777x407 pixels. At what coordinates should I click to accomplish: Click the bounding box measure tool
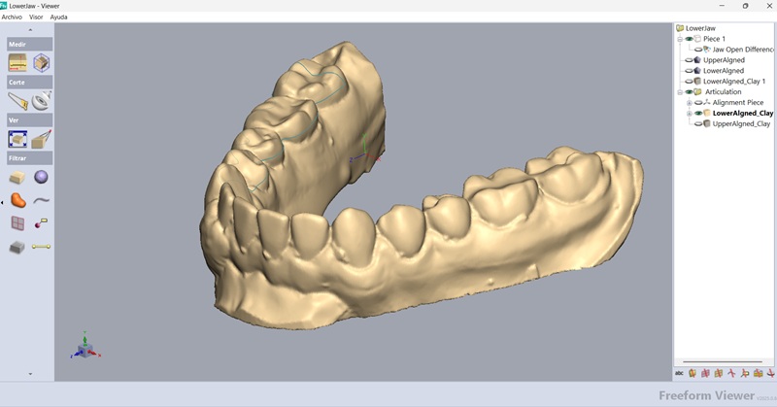coord(42,63)
